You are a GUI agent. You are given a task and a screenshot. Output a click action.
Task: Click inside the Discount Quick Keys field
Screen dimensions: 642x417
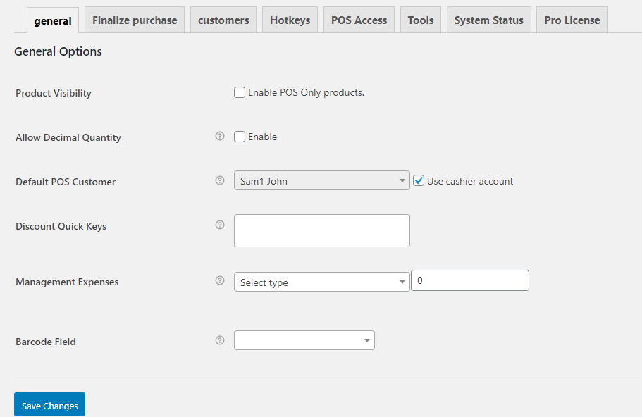(x=321, y=230)
